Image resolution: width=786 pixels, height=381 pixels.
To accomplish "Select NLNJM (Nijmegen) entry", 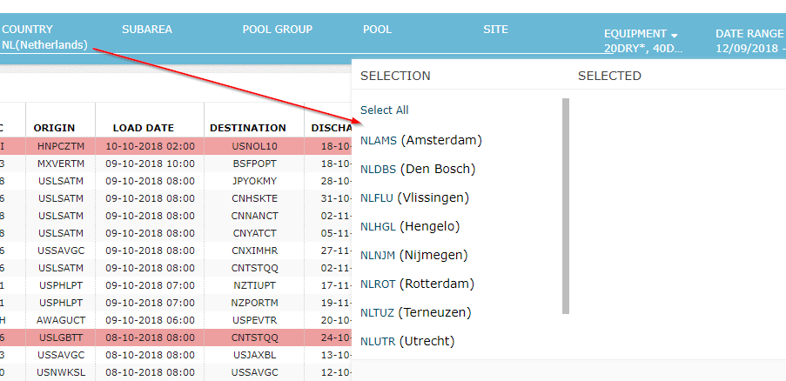I will tap(413, 255).
